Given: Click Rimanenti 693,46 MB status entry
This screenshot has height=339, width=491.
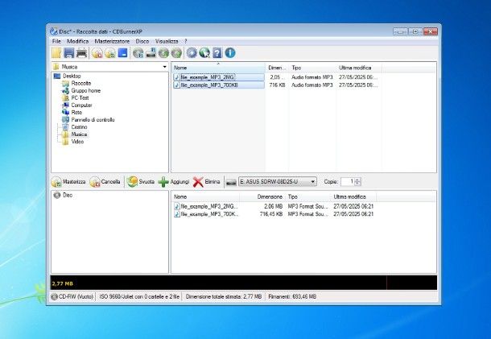Looking at the screenshot, I should [x=292, y=296].
